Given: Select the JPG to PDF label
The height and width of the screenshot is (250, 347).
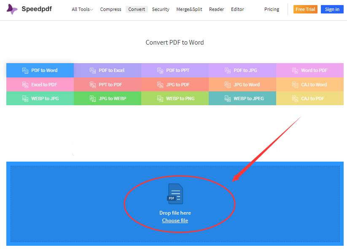Looking at the screenshot, I should point(178,85).
